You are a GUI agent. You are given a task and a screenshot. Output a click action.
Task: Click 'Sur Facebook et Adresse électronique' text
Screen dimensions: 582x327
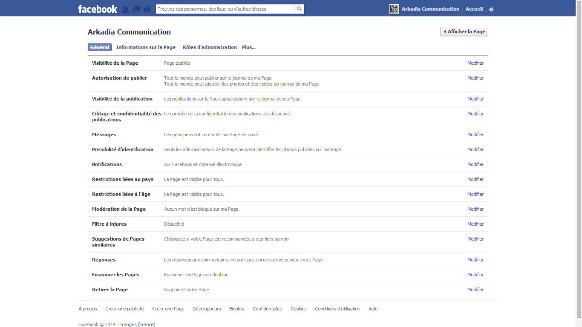tap(203, 164)
